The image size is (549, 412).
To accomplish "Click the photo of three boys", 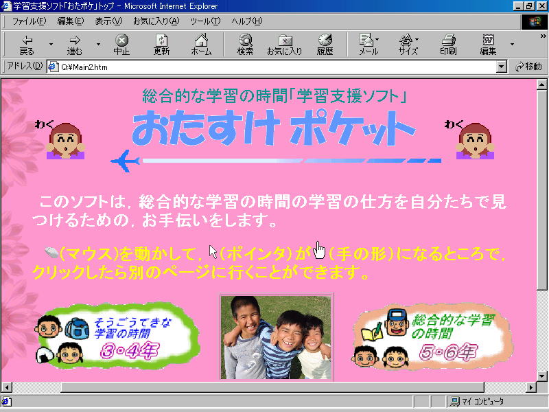I will [x=277, y=337].
